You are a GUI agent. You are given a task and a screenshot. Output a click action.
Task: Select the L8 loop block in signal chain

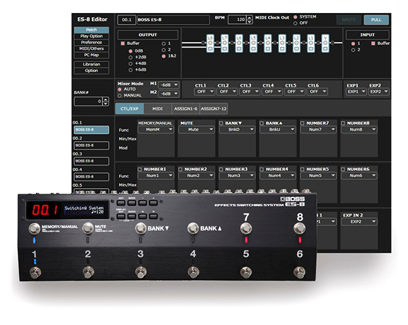click(210, 43)
